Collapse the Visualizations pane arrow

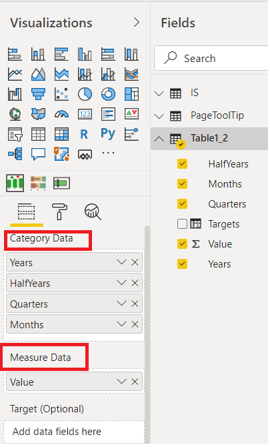pyautogui.click(x=137, y=22)
